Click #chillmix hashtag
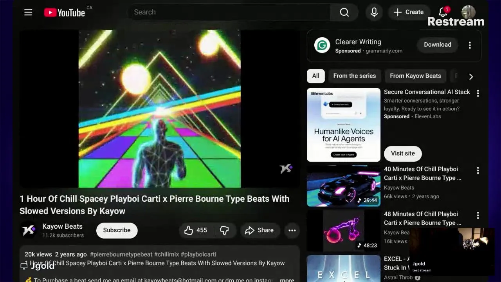501x282 pixels. (x=166, y=254)
